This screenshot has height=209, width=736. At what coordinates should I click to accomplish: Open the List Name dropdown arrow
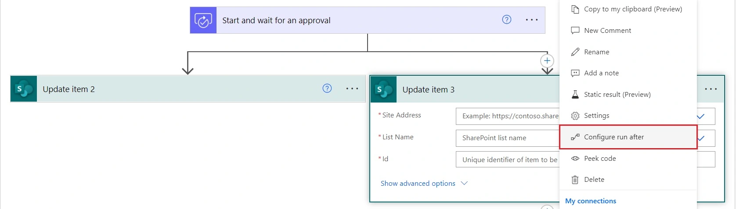click(x=701, y=138)
